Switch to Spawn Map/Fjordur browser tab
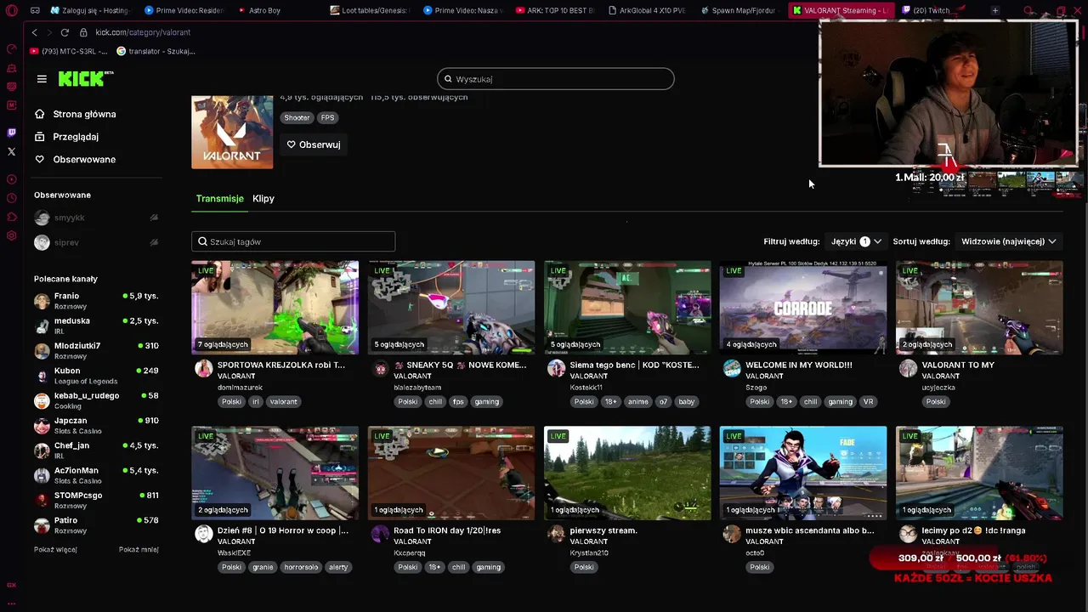 click(x=738, y=10)
